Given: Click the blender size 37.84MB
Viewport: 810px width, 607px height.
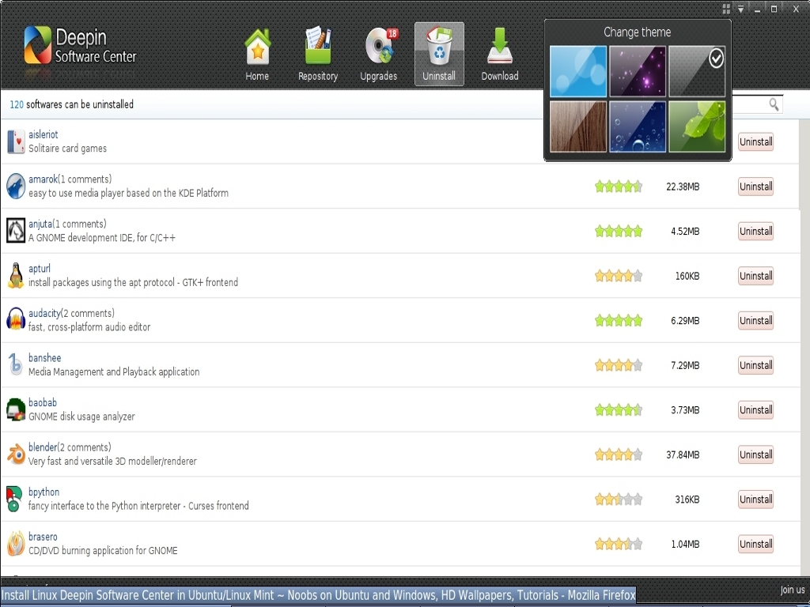Looking at the screenshot, I should click(683, 454).
